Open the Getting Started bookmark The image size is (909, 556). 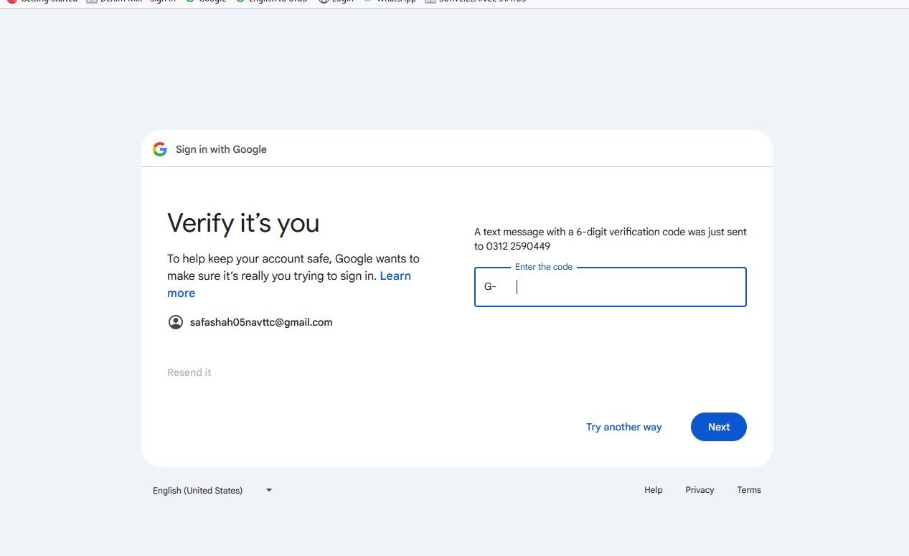[x=43, y=1]
